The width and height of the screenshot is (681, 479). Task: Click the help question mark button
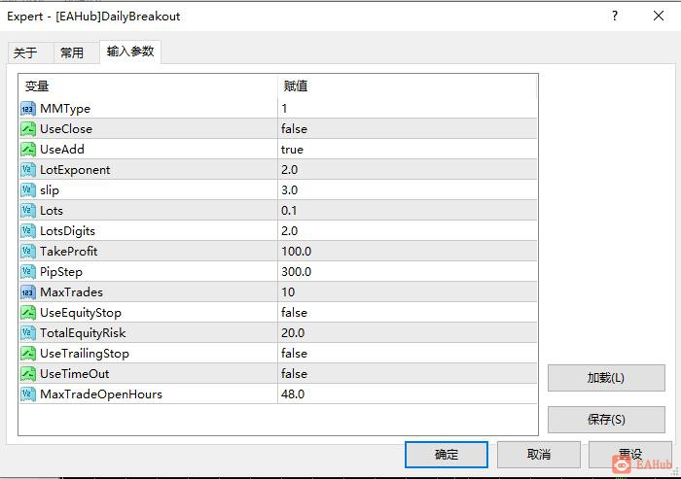tap(615, 17)
